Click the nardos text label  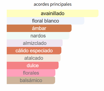[x=38, y=36]
